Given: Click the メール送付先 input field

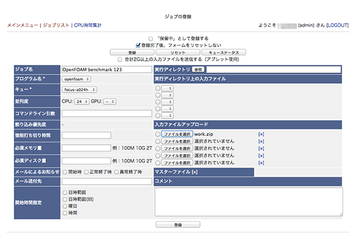Looking at the screenshot, I should (x=107, y=181).
